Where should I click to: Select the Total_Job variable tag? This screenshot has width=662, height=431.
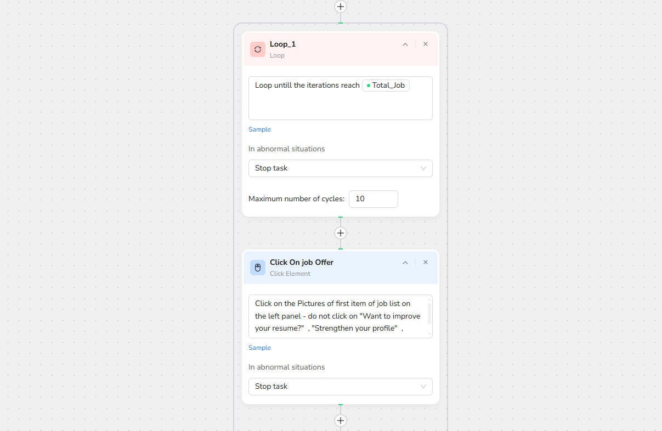click(x=386, y=86)
